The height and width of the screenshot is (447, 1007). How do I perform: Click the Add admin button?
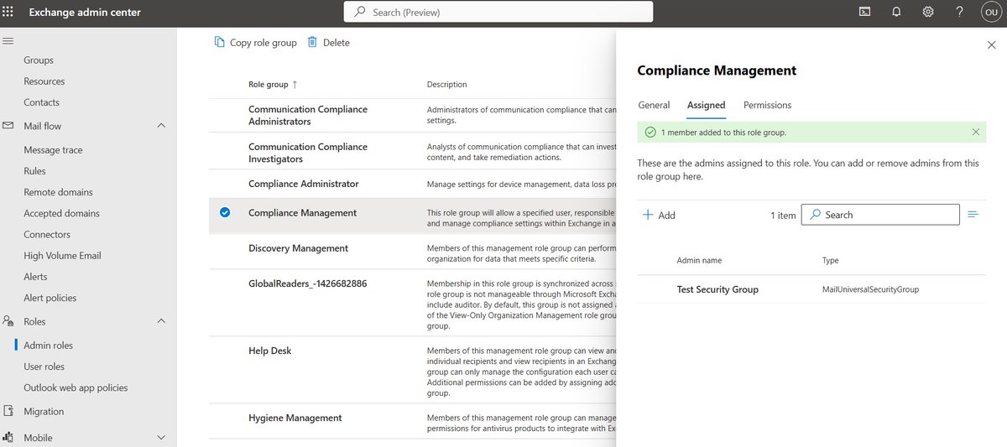coord(659,216)
